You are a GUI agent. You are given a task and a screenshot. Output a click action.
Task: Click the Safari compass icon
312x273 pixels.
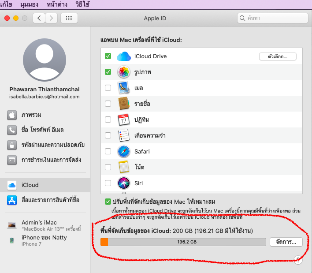pos(124,151)
